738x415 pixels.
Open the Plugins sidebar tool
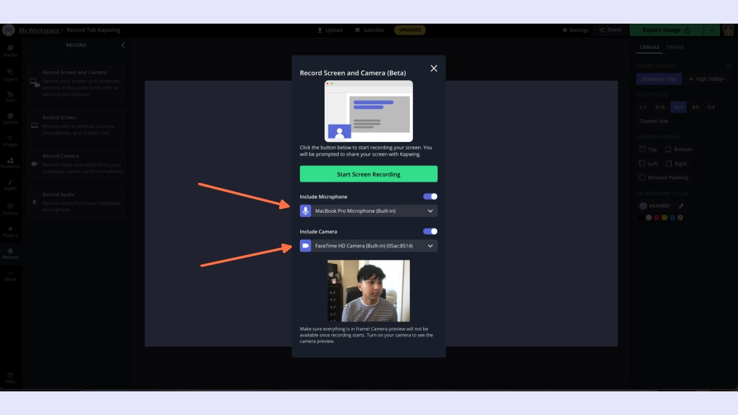(x=10, y=231)
